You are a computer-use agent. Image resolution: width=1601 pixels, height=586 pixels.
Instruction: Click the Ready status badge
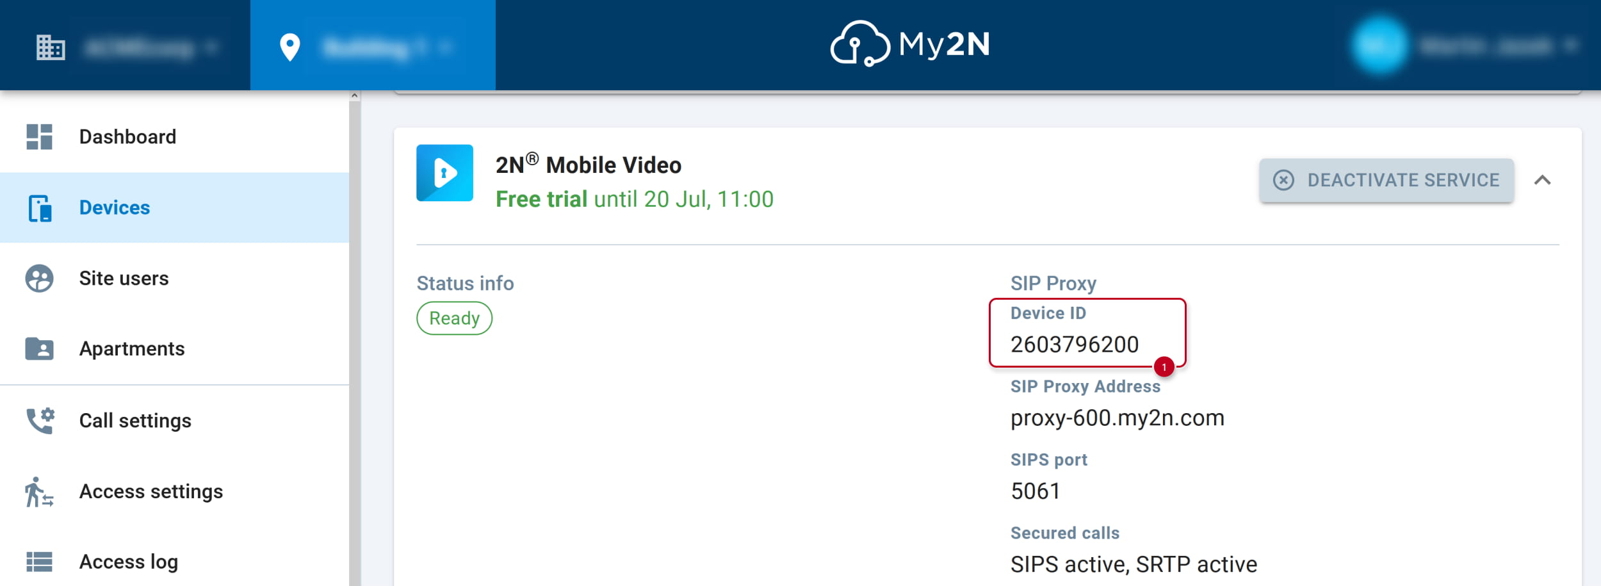coord(455,318)
